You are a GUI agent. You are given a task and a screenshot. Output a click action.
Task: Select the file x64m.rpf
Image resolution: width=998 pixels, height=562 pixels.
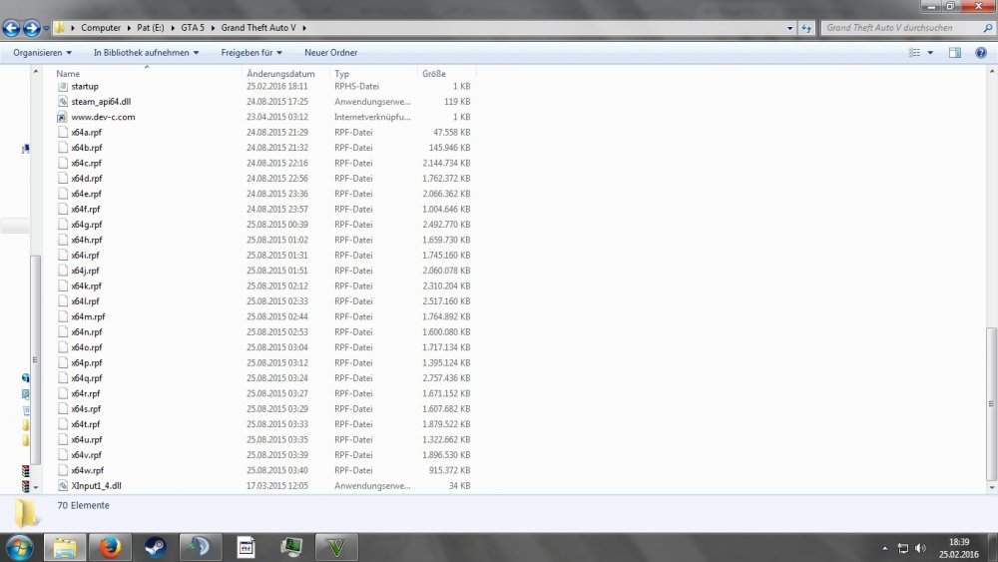point(88,317)
